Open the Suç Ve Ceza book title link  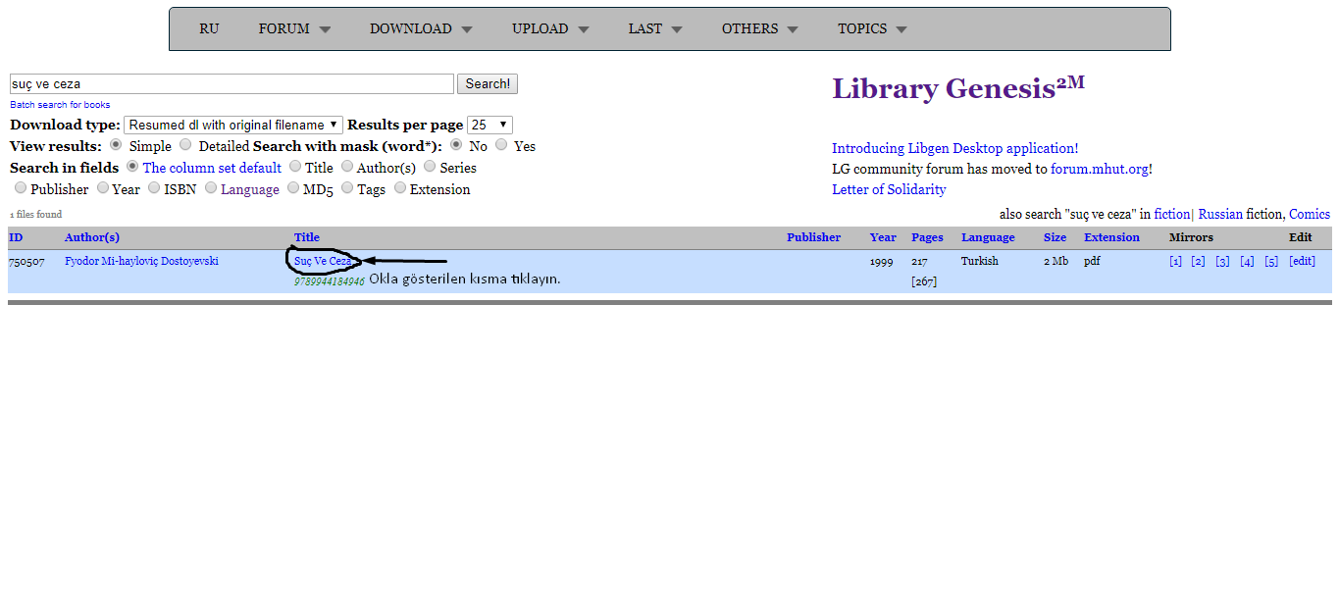pos(323,261)
